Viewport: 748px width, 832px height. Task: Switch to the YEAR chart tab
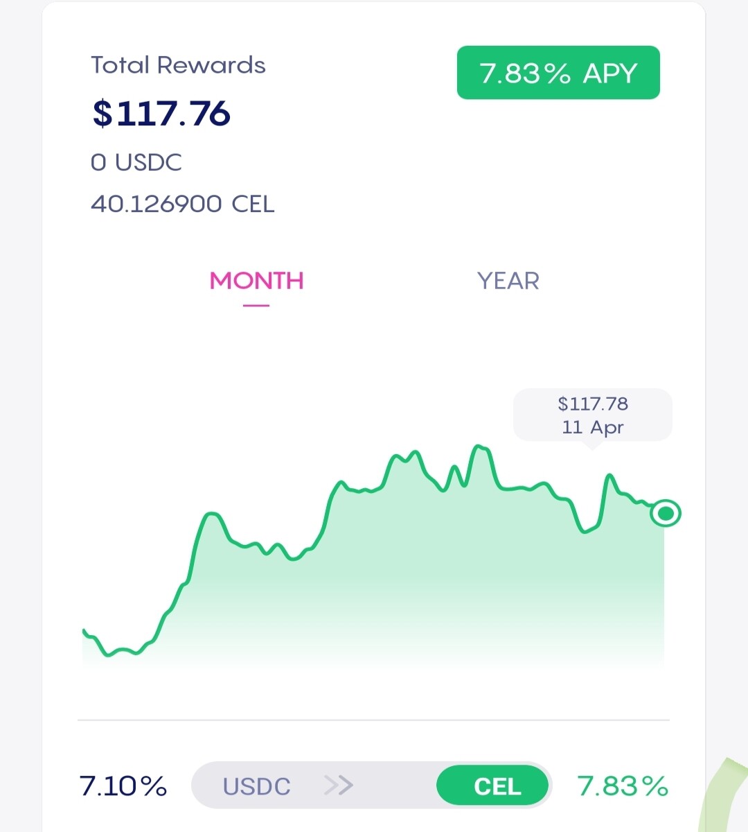(508, 281)
